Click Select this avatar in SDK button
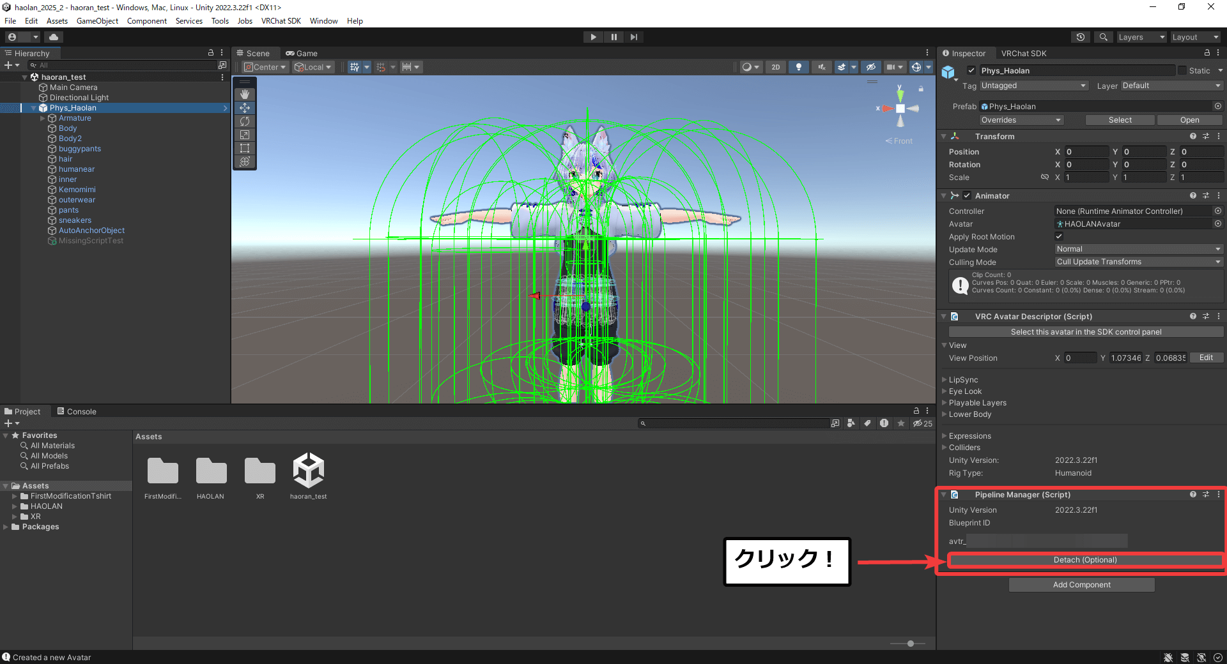The width and height of the screenshot is (1227, 664). pyautogui.click(x=1086, y=332)
